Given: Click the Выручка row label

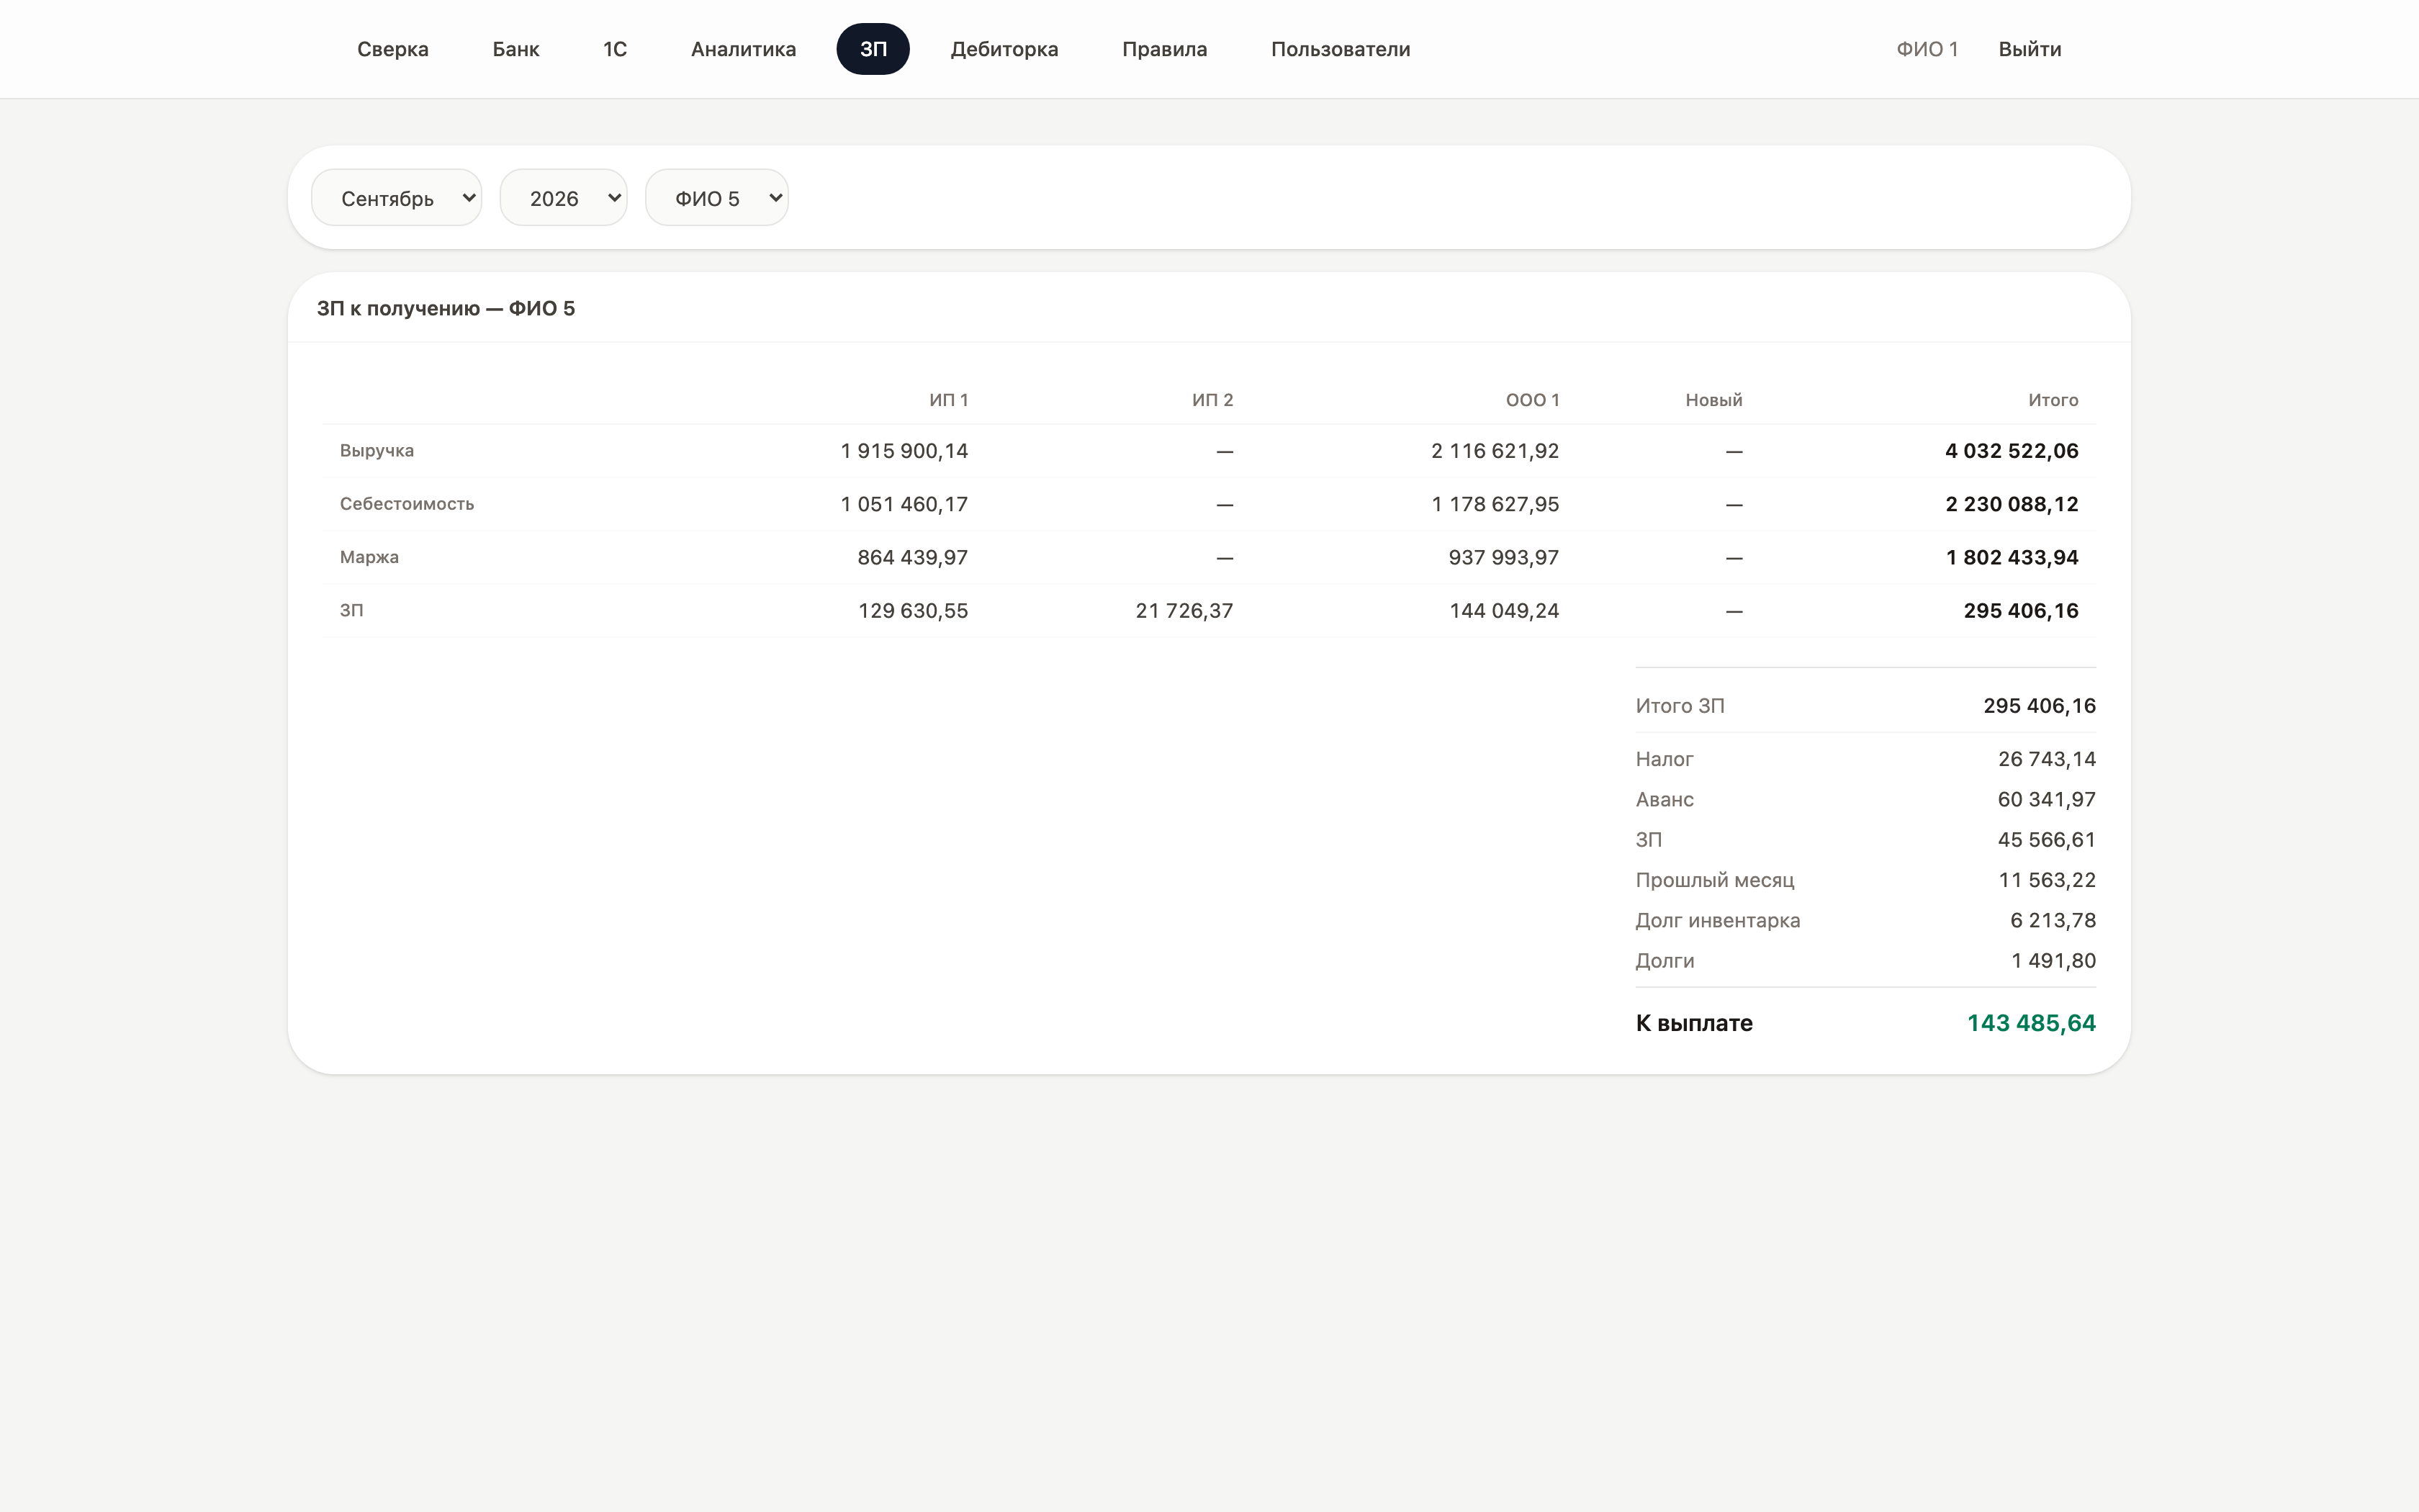Looking at the screenshot, I should click(377, 451).
